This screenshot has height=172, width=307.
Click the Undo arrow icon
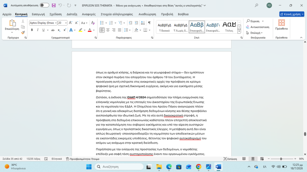pyautogui.click(x=60, y=5)
